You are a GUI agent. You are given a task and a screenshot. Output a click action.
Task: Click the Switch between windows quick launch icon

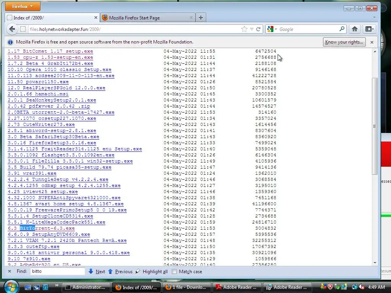(x=36, y=287)
